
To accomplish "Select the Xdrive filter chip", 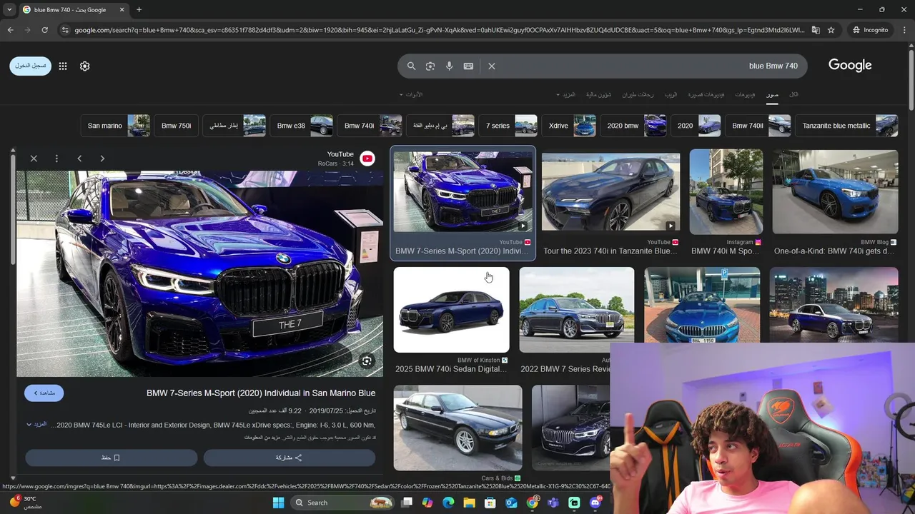I will [x=568, y=126].
